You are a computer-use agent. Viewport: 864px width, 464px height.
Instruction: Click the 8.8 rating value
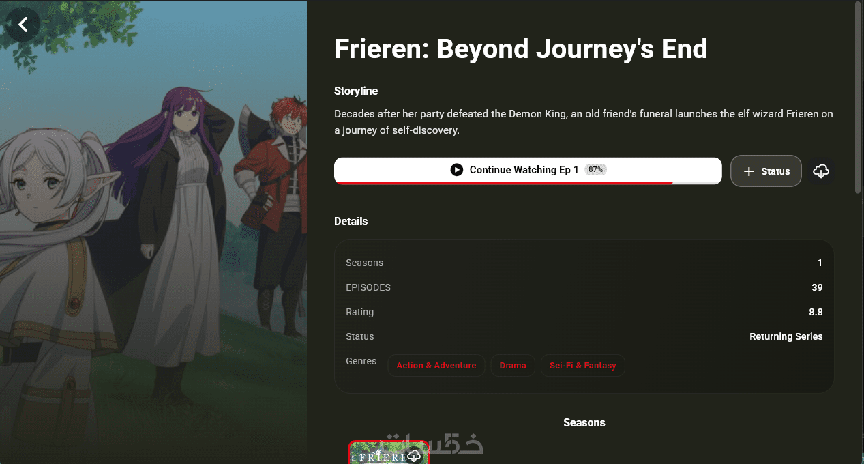click(816, 312)
